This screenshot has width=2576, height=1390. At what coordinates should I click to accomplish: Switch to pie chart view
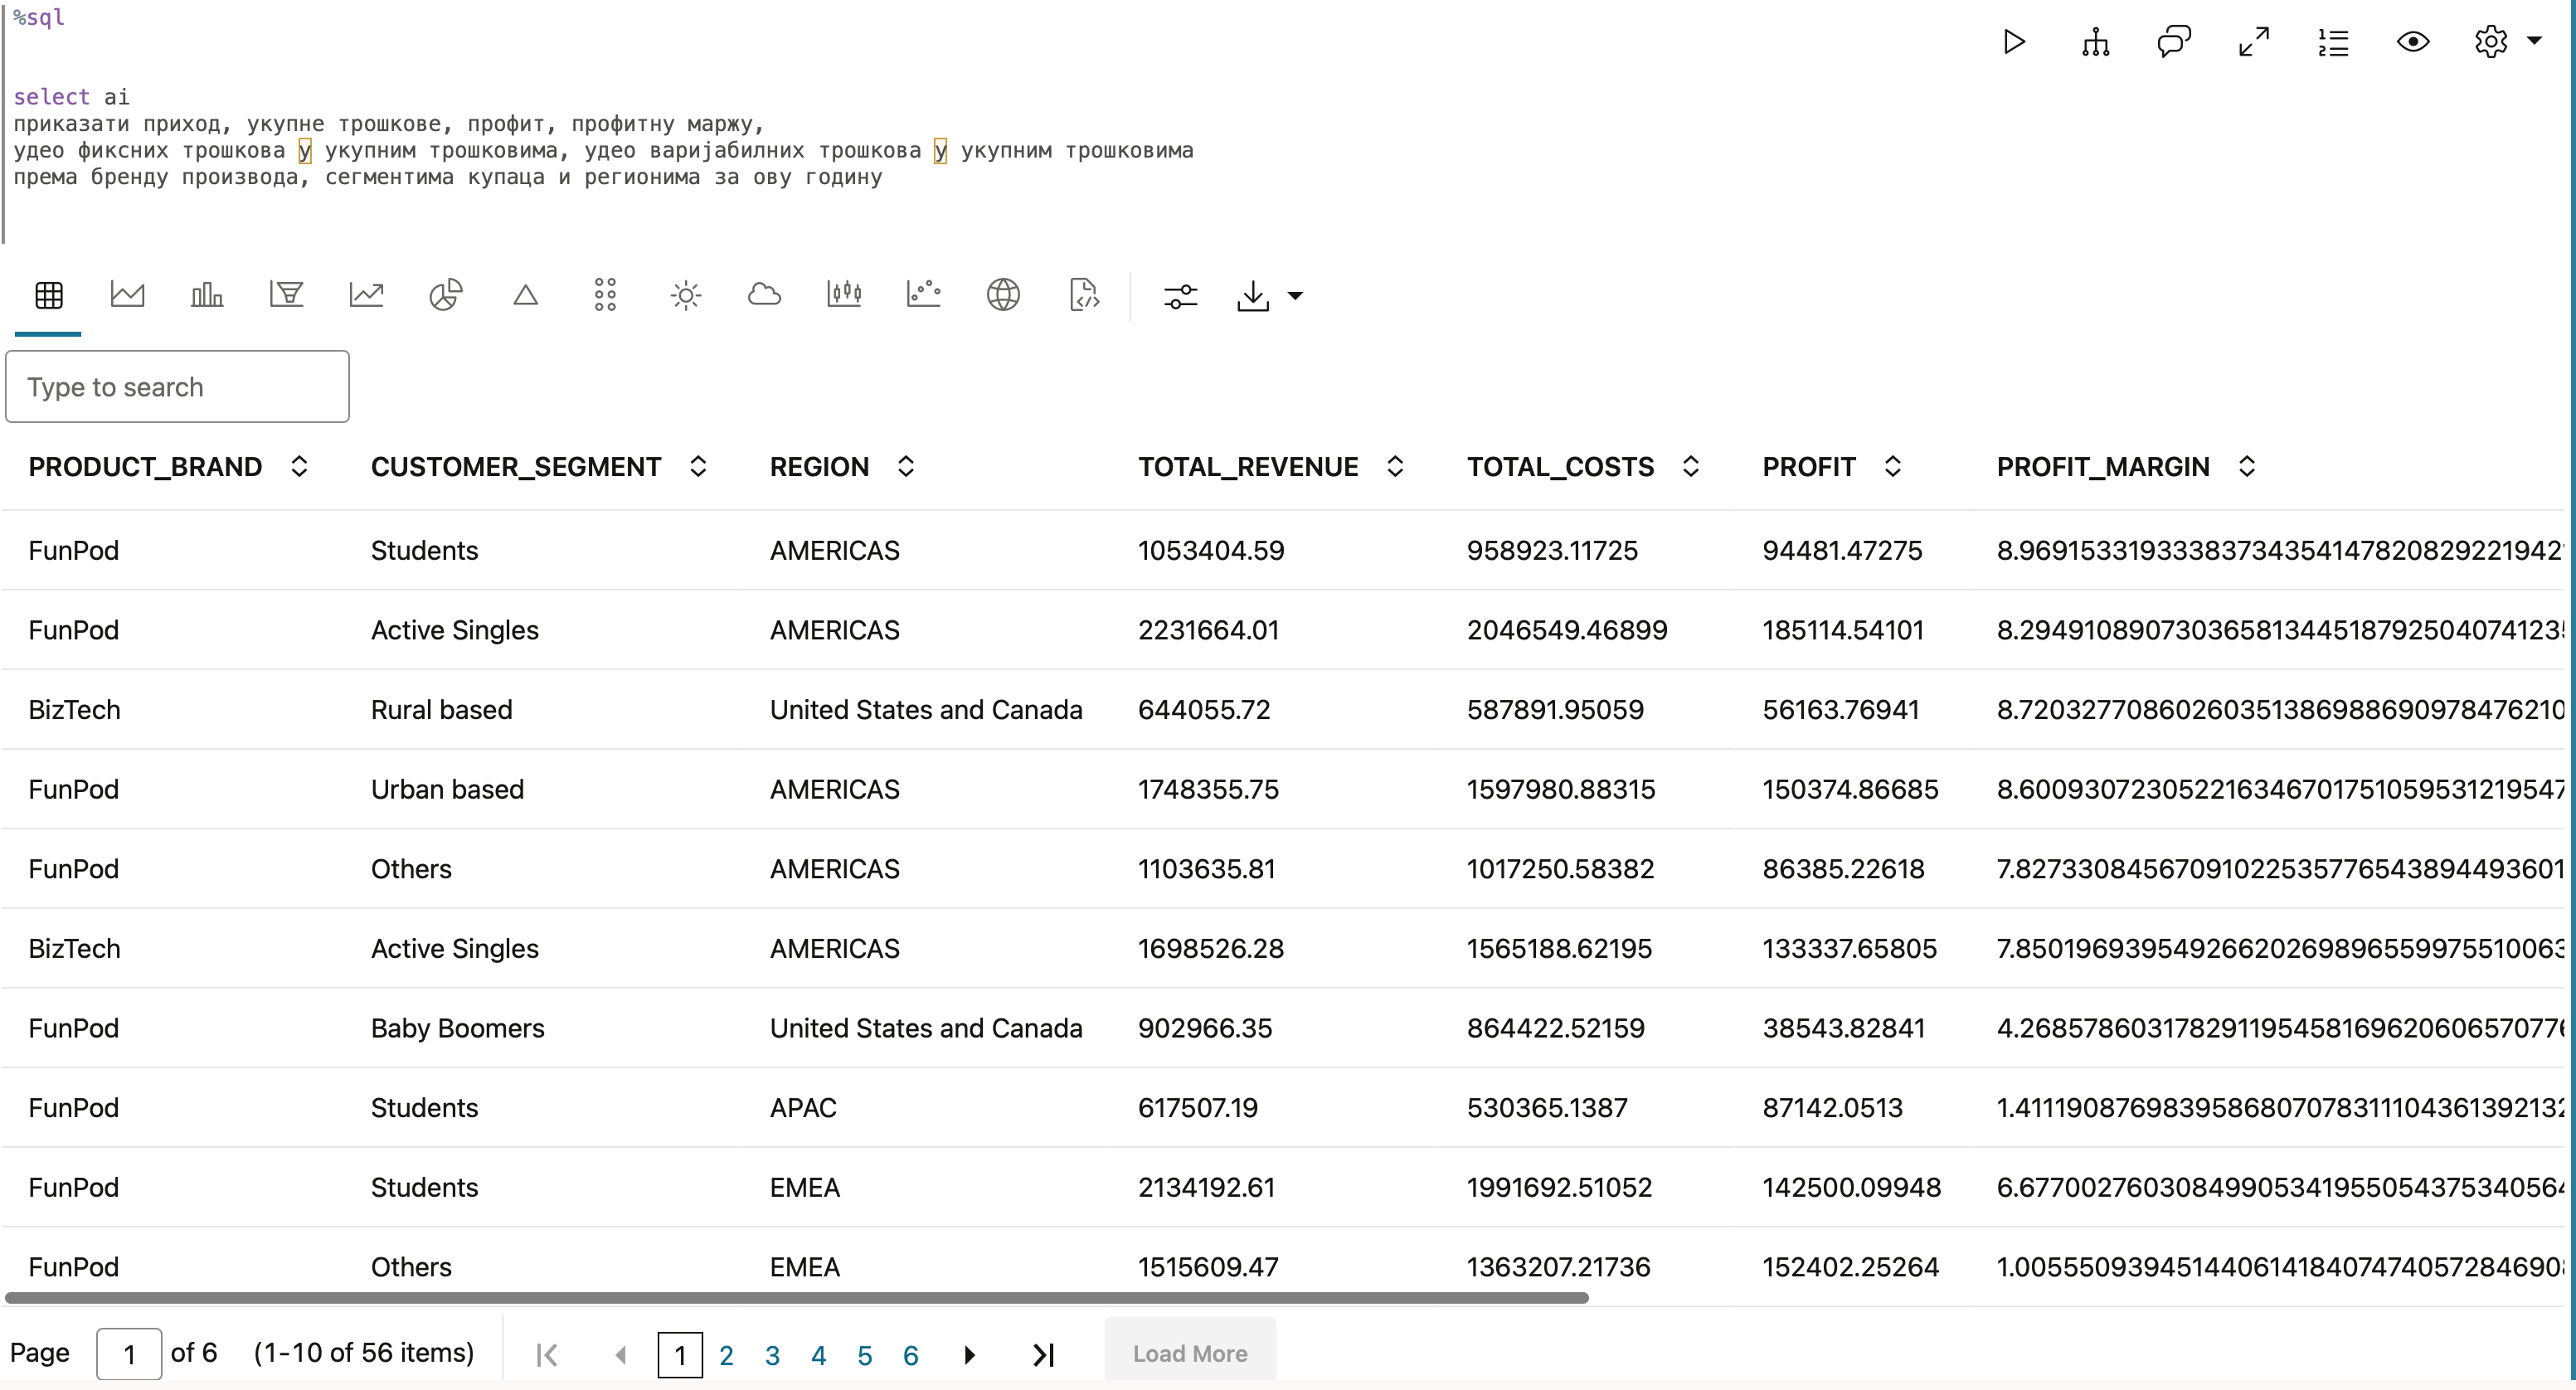pyautogui.click(x=445, y=295)
